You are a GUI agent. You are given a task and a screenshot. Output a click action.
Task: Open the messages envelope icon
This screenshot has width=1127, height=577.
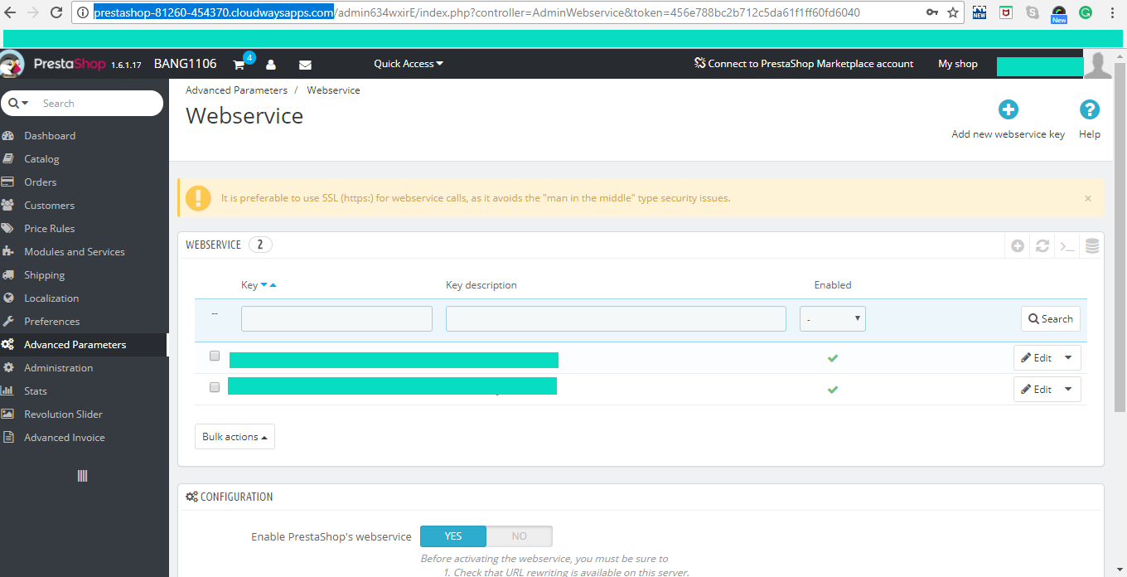point(305,64)
